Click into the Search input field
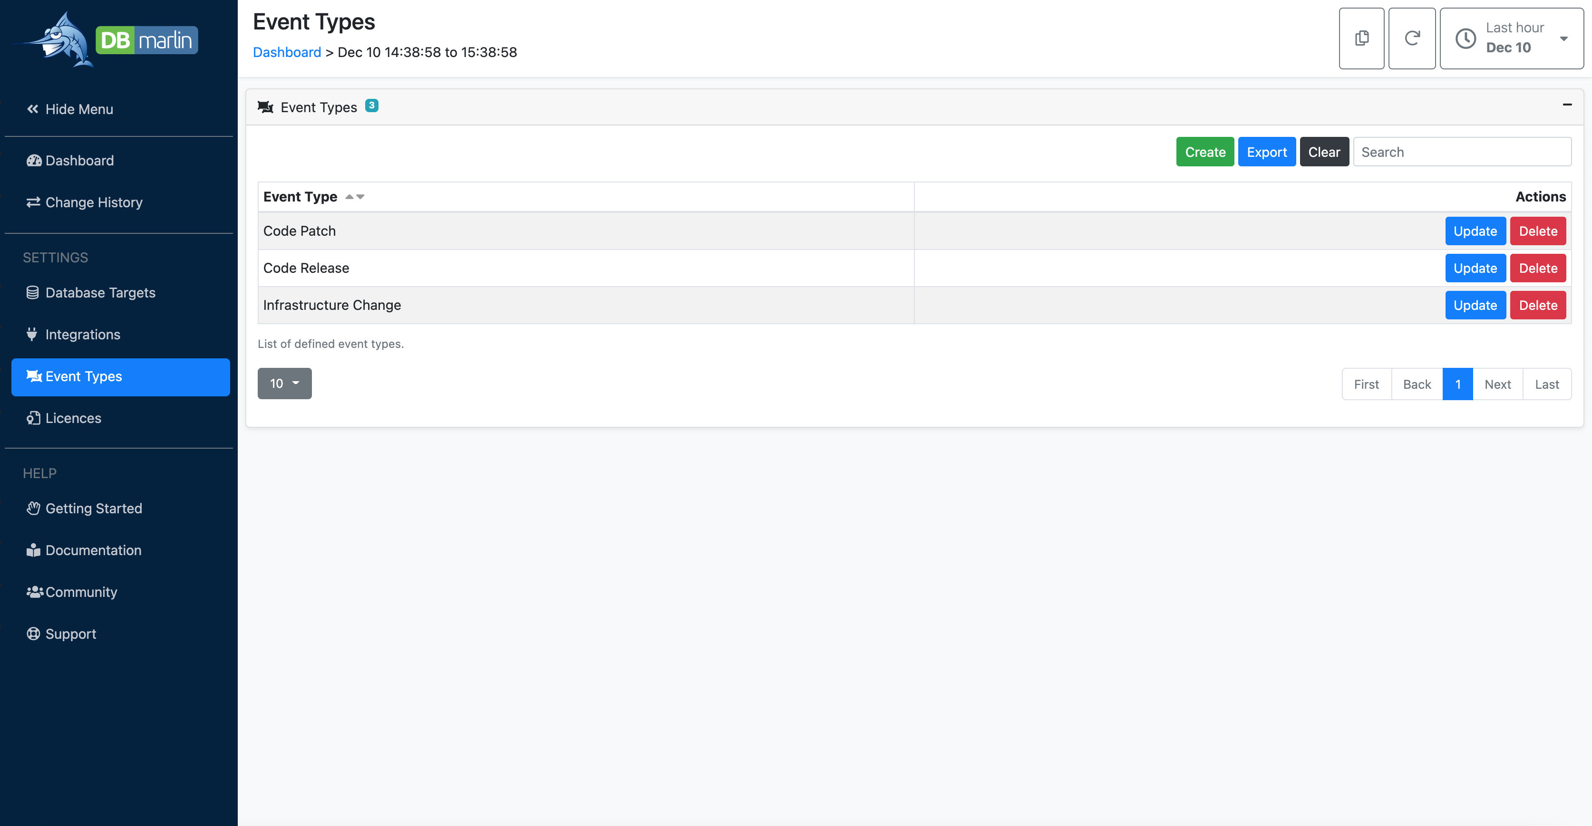Image resolution: width=1592 pixels, height=826 pixels. point(1462,152)
